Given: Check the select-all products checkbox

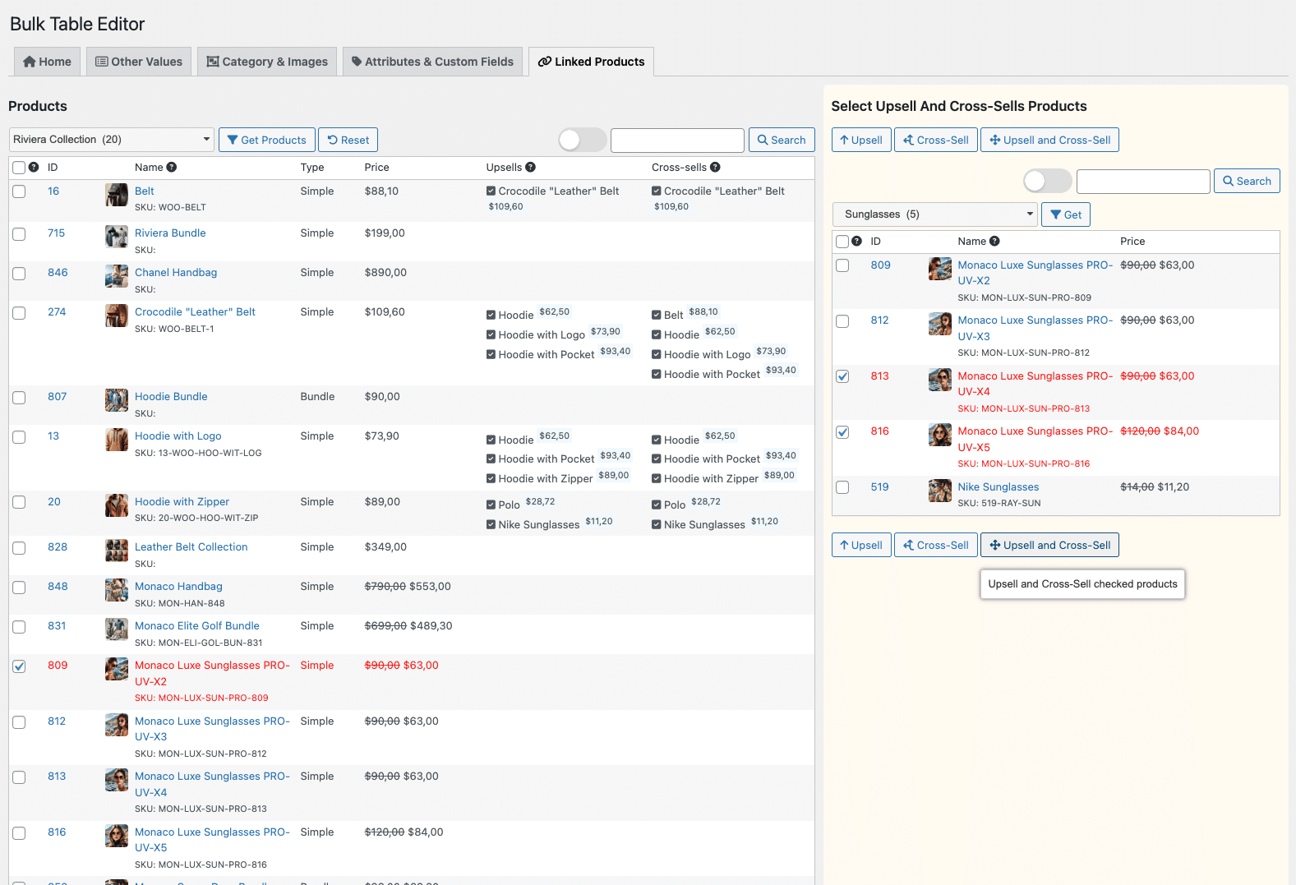Looking at the screenshot, I should coord(19,168).
